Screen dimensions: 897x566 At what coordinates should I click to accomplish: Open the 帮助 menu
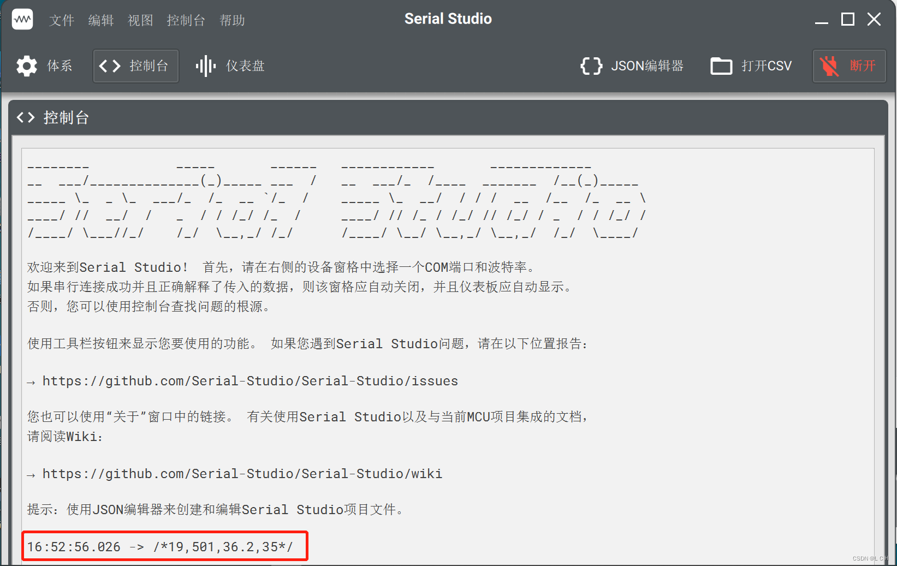point(232,20)
